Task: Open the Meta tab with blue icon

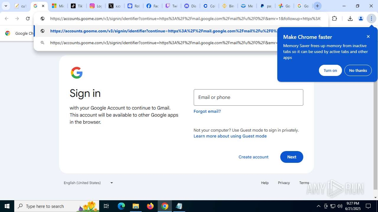Action: point(247,6)
